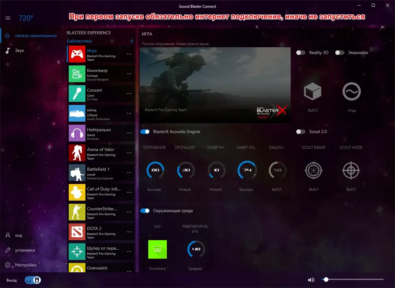Click the Тембр НЧ dial showing 10
Viewport: 395px width, 288px height.
click(216, 170)
